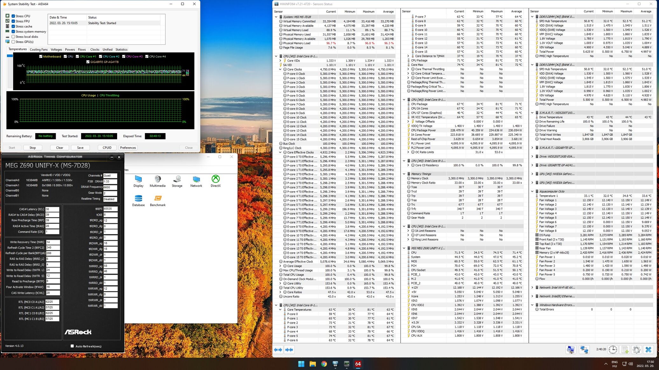
Task: Start HWiNFO logging with sheet-plus icon
Action: (x=625, y=350)
